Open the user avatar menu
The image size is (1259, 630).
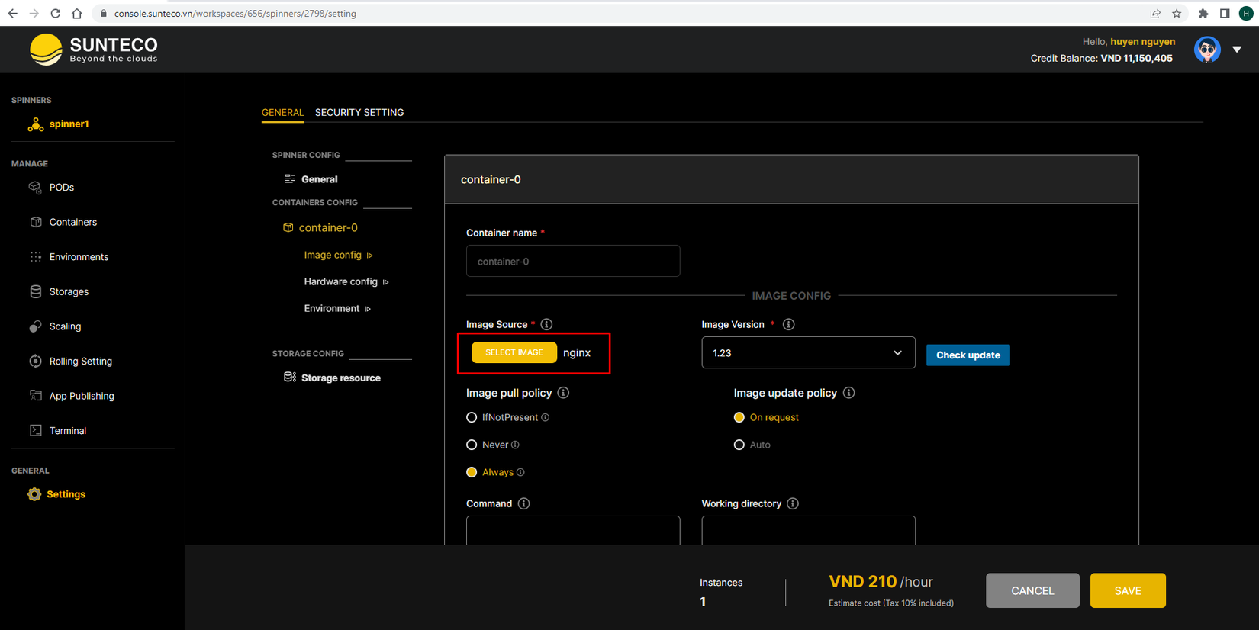1207,50
